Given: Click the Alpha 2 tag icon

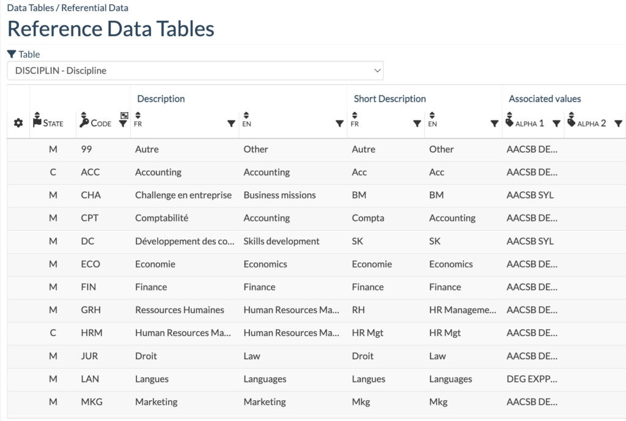Looking at the screenshot, I should pyautogui.click(x=572, y=122).
